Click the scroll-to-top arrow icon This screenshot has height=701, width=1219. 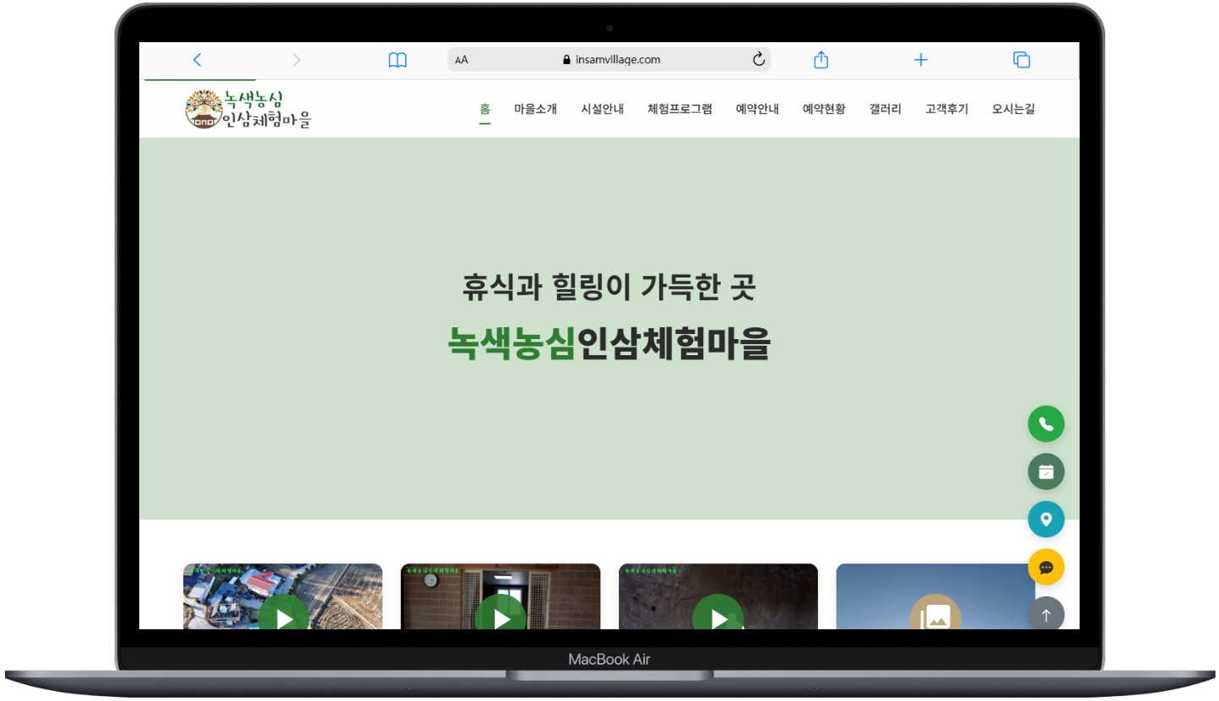tap(1046, 615)
